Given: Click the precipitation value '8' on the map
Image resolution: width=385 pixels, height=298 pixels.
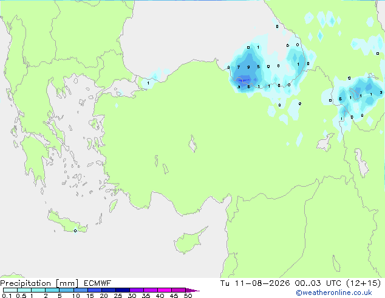Looking at the screenshot, I should (248, 67).
